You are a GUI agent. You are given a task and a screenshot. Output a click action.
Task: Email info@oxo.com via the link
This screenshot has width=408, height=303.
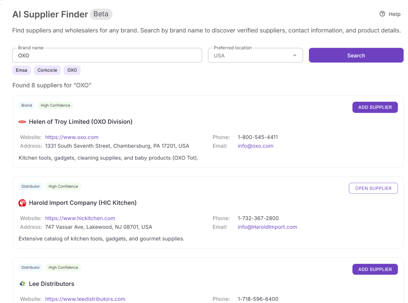click(255, 146)
